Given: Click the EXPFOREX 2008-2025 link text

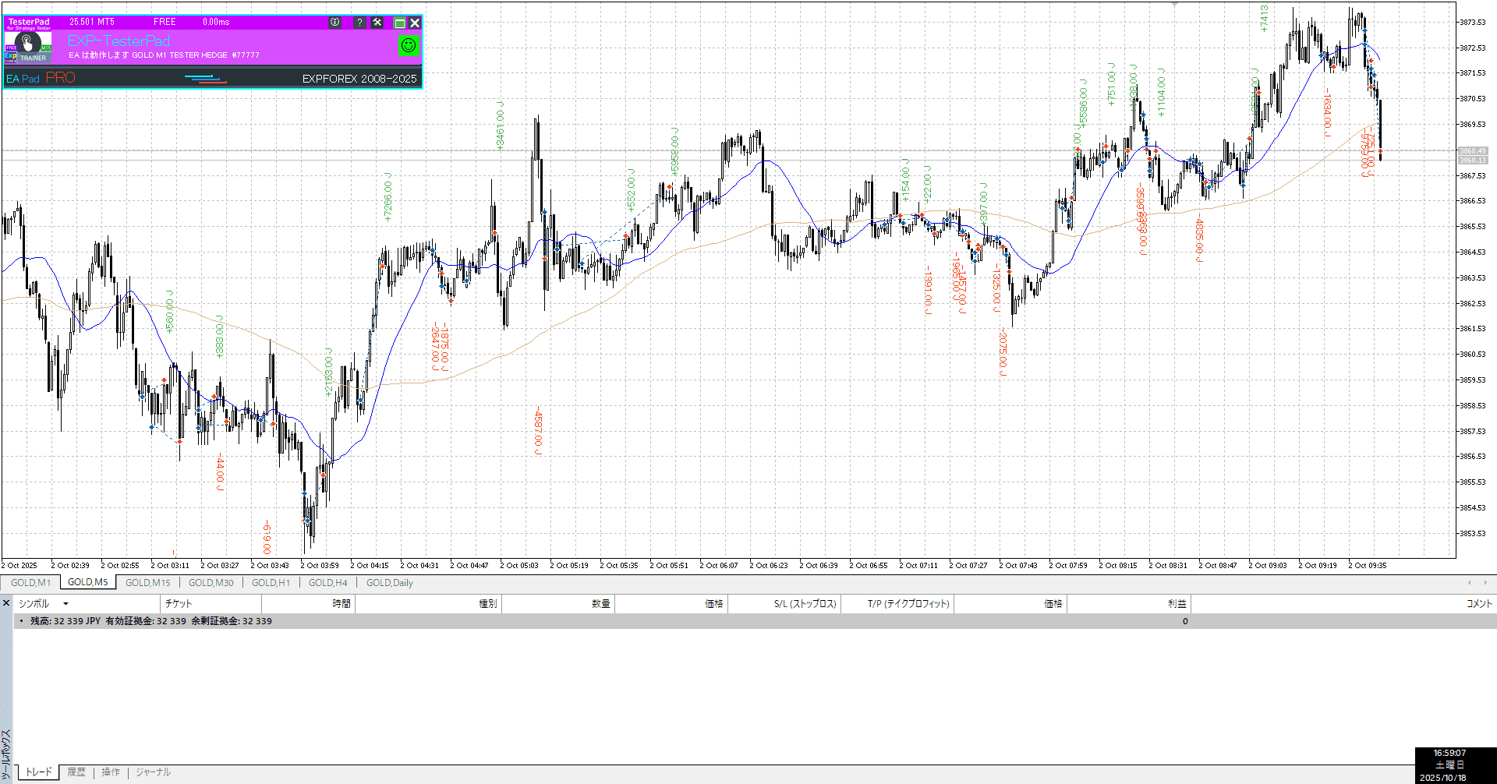Looking at the screenshot, I should coord(359,79).
